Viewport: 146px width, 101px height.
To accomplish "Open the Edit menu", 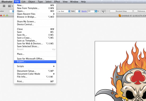I will coord(23,2).
